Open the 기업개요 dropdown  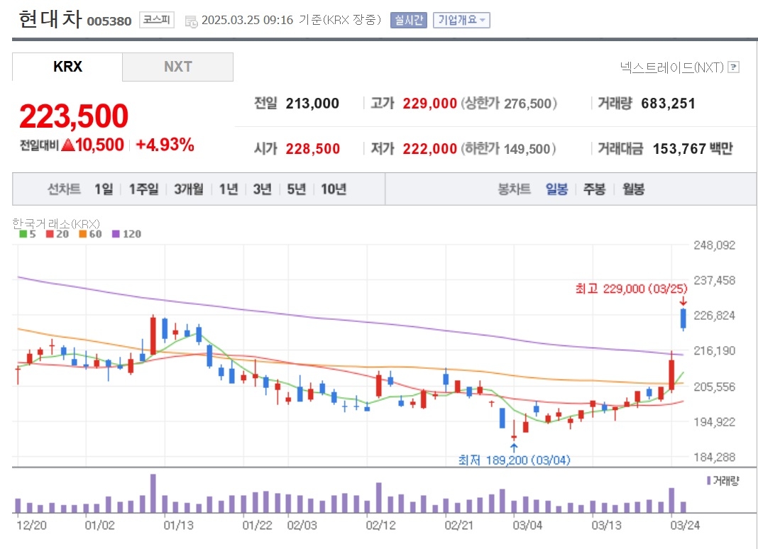pyautogui.click(x=461, y=20)
